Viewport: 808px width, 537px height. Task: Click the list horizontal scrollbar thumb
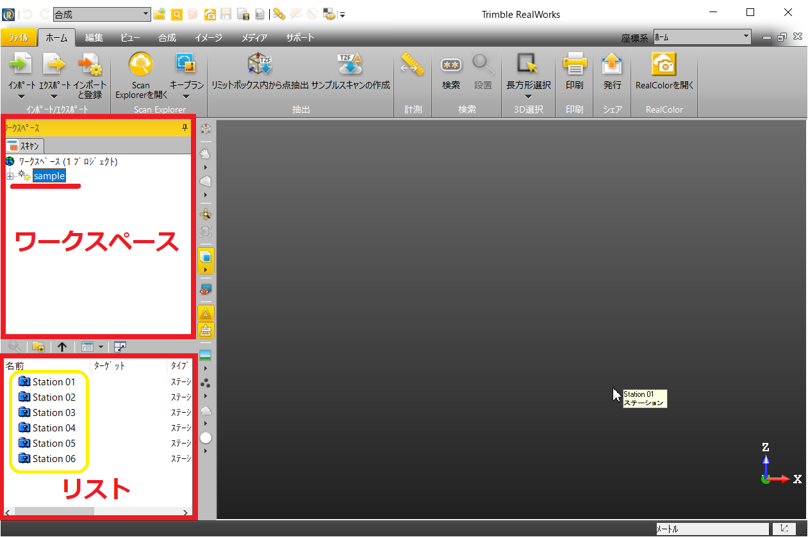coord(54,511)
